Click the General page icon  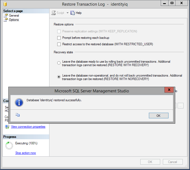point(6,16)
